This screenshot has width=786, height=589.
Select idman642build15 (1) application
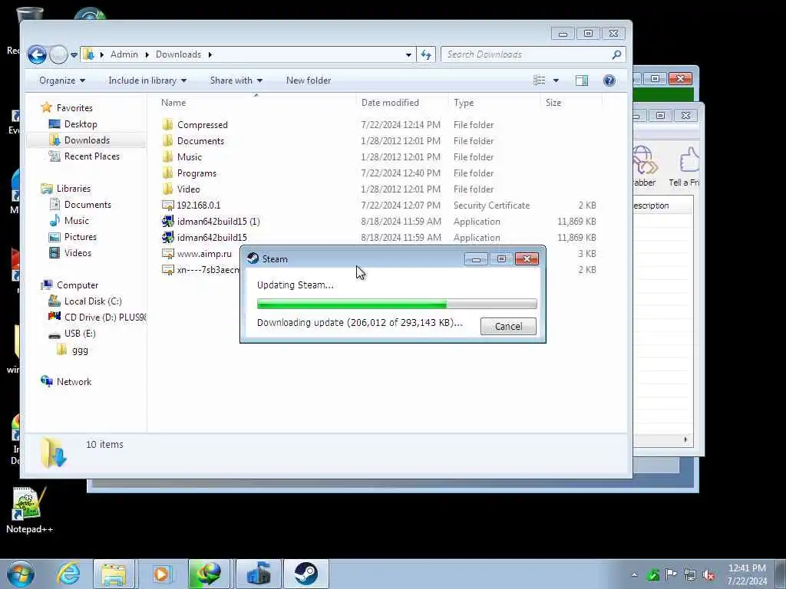[x=218, y=222]
